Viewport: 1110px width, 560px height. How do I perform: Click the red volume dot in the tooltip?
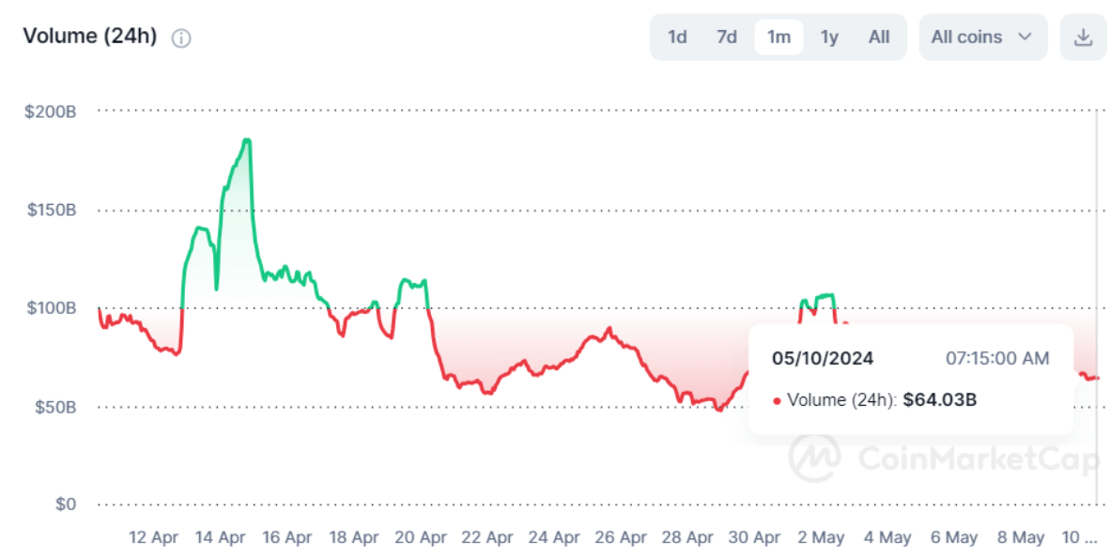(x=777, y=401)
